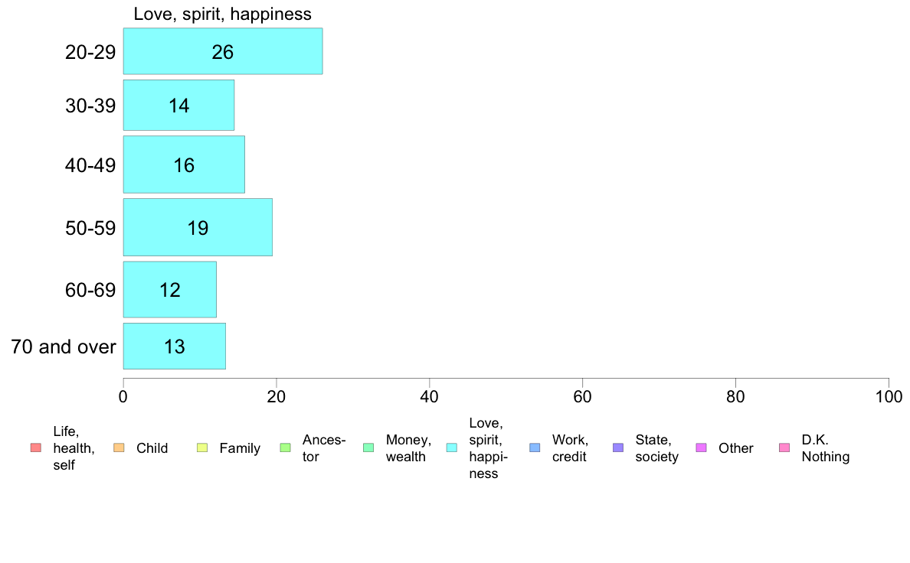
Task: Click the orange Child legend swatch
Action: coord(119,447)
